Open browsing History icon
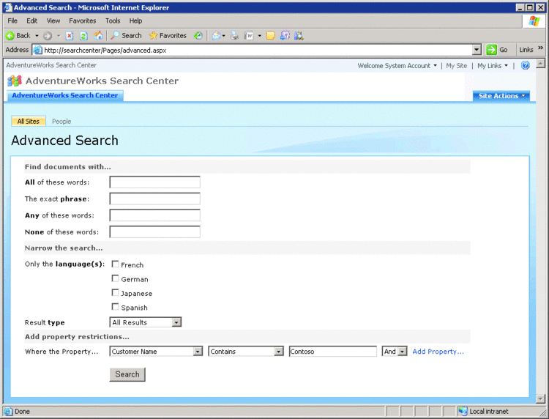549x419 pixels. tap(198, 36)
